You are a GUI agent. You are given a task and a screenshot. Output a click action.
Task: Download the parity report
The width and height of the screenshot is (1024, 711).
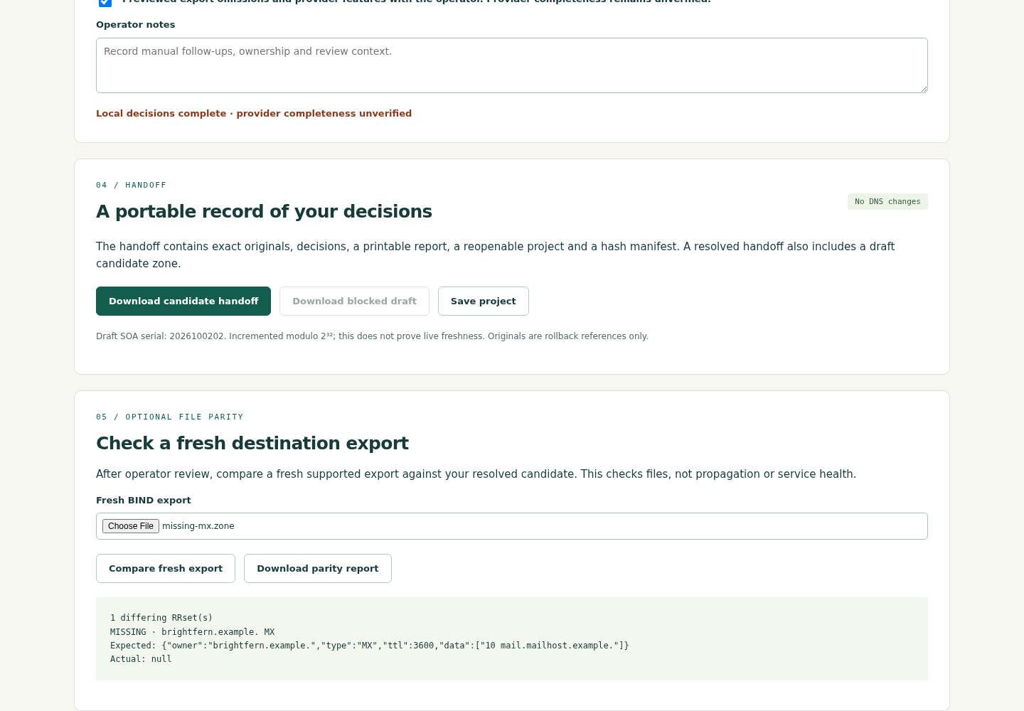click(x=318, y=568)
